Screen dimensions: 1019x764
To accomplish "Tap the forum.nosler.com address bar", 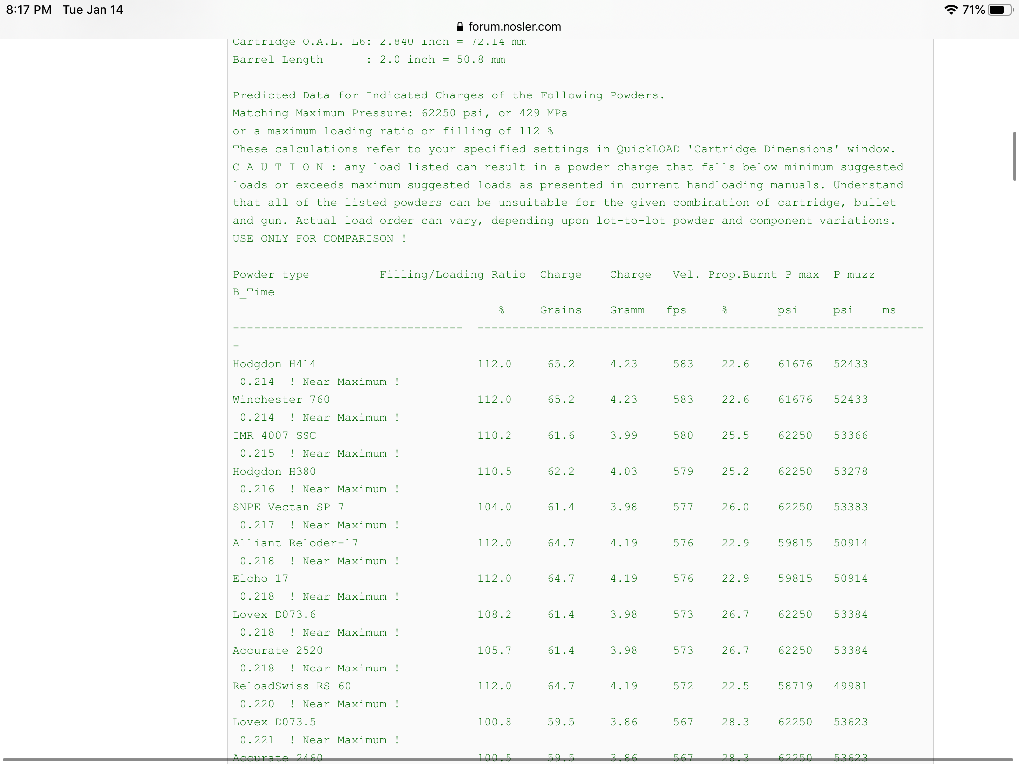I will click(509, 27).
